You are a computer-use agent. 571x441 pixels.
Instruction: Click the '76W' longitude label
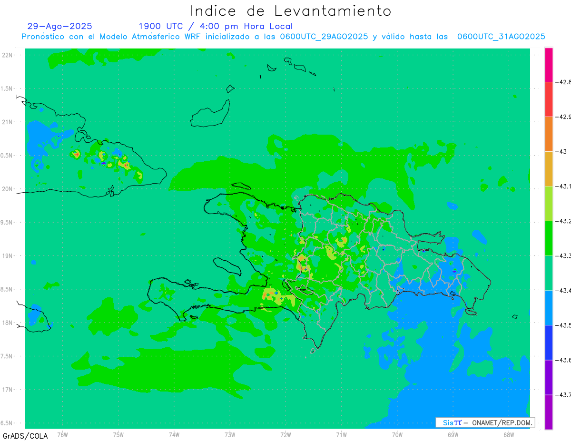(62, 434)
